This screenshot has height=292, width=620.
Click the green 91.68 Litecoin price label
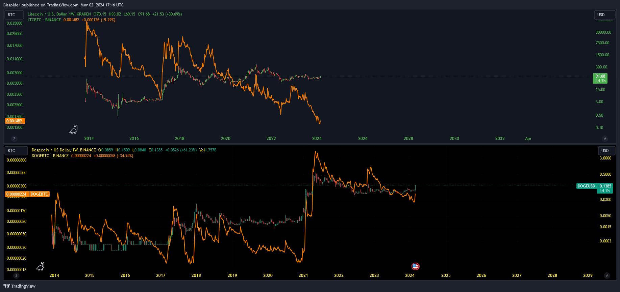click(x=600, y=79)
